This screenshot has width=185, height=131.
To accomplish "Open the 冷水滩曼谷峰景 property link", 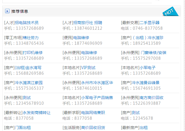I will (140, 83).
